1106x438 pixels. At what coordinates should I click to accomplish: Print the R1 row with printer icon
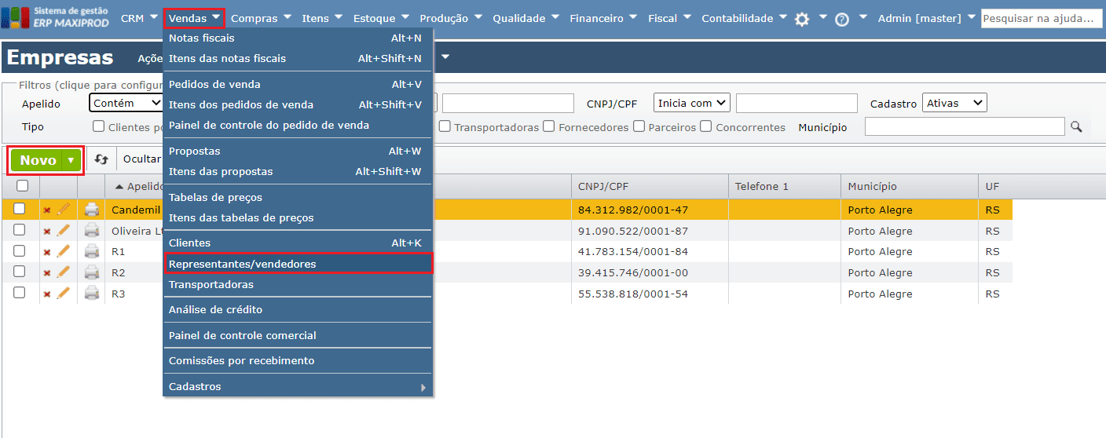click(92, 251)
